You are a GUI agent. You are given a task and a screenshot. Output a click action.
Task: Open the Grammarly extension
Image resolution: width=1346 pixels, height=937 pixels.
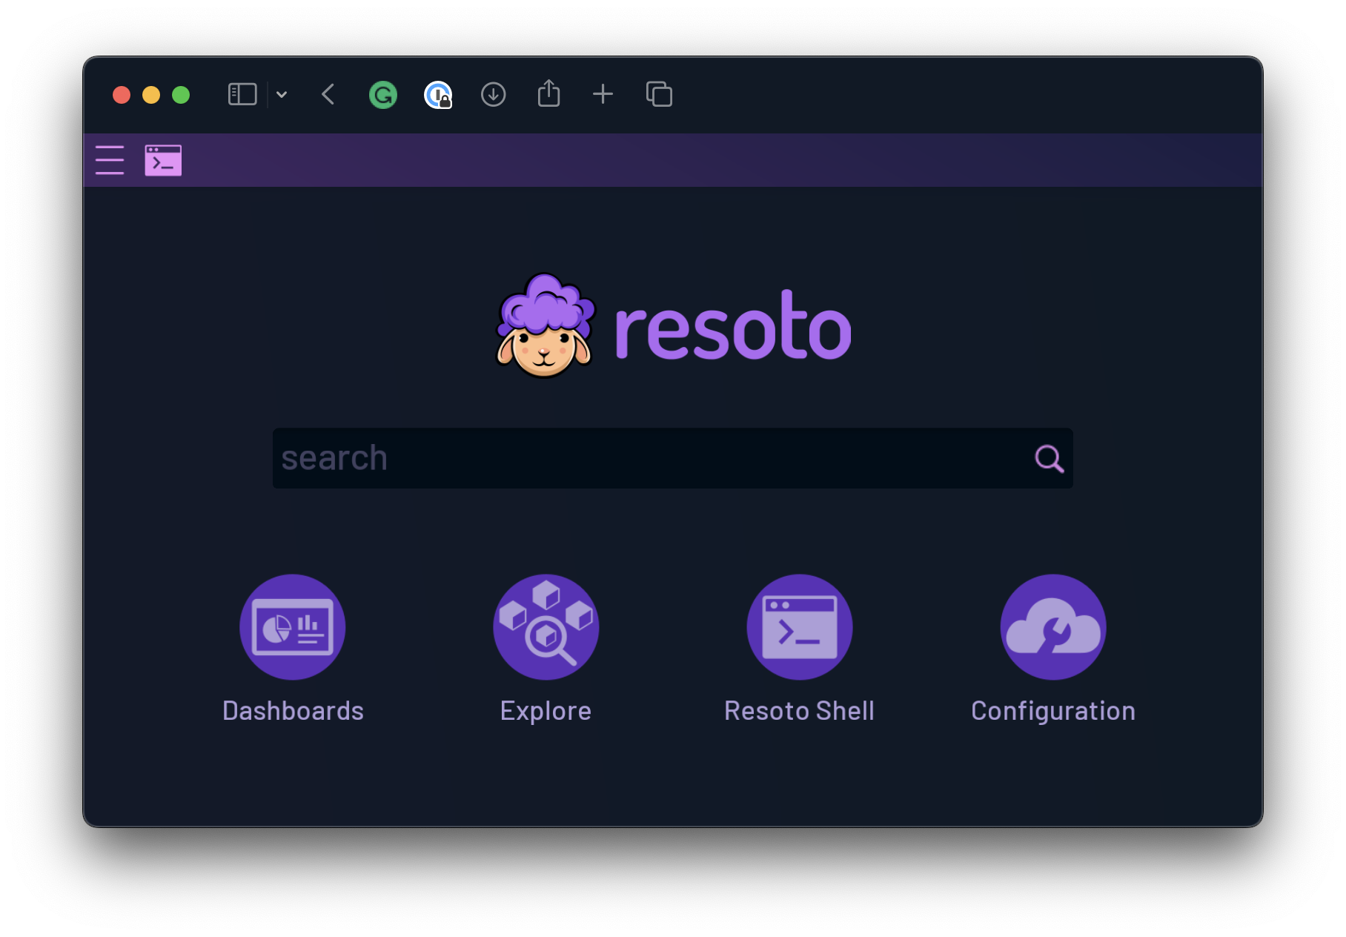pyautogui.click(x=383, y=95)
